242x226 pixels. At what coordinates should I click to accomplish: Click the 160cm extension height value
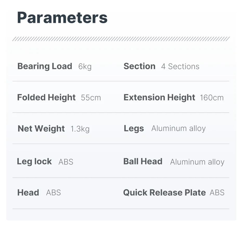coord(212,98)
